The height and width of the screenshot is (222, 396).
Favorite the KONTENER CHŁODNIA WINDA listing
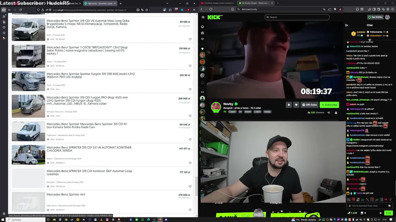pos(190,163)
